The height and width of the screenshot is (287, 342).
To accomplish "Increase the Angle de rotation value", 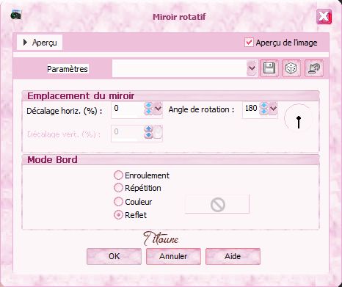I will point(263,105).
